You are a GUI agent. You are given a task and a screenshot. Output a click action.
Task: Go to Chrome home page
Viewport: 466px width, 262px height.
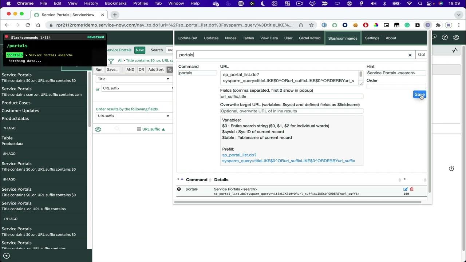[x=38, y=25]
